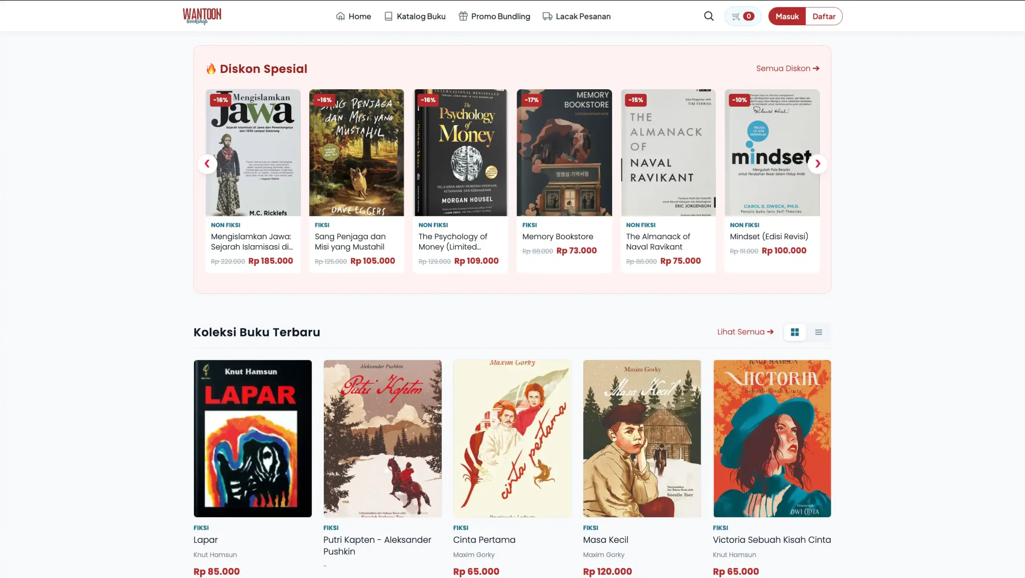Screen dimensions: 1025x578
Task: Switch to list view layout
Action: coord(818,332)
